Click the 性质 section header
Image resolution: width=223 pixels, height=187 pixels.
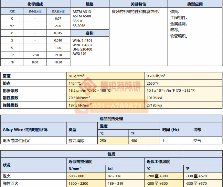[x=111, y=154]
